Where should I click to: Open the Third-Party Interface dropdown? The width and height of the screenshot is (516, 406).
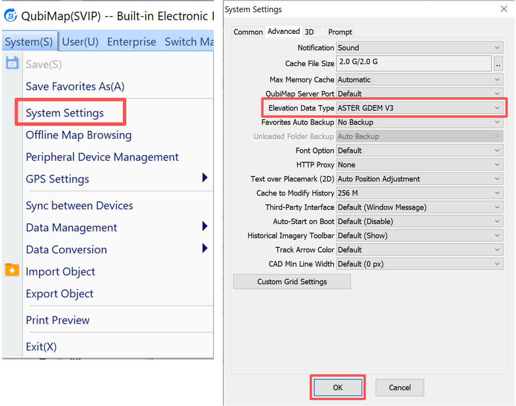pos(420,207)
